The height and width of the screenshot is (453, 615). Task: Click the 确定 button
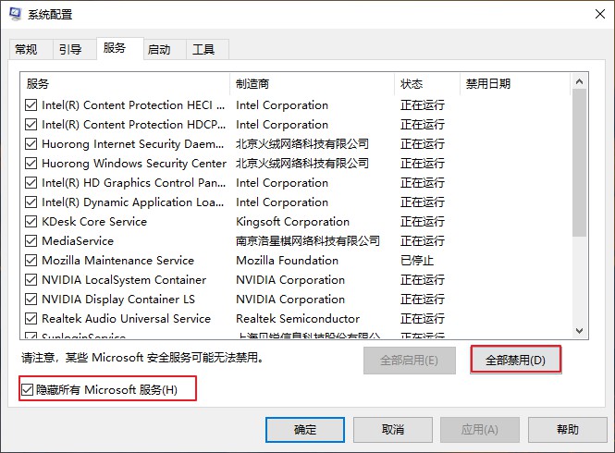305,430
